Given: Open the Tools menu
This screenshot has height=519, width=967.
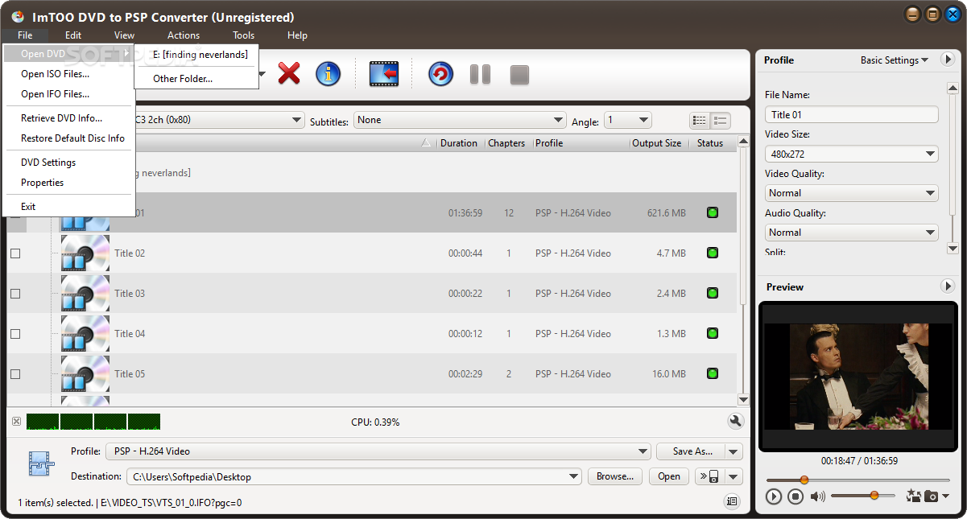Looking at the screenshot, I should (243, 35).
